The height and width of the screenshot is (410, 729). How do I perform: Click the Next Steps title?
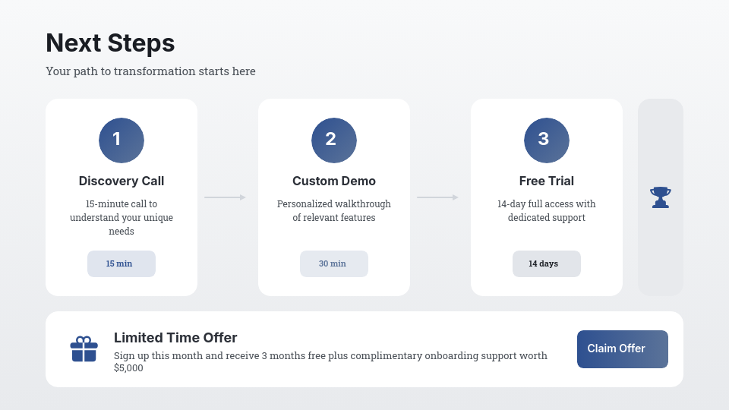(x=110, y=43)
